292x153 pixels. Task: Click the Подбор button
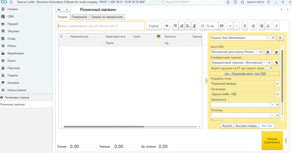(x=154, y=26)
